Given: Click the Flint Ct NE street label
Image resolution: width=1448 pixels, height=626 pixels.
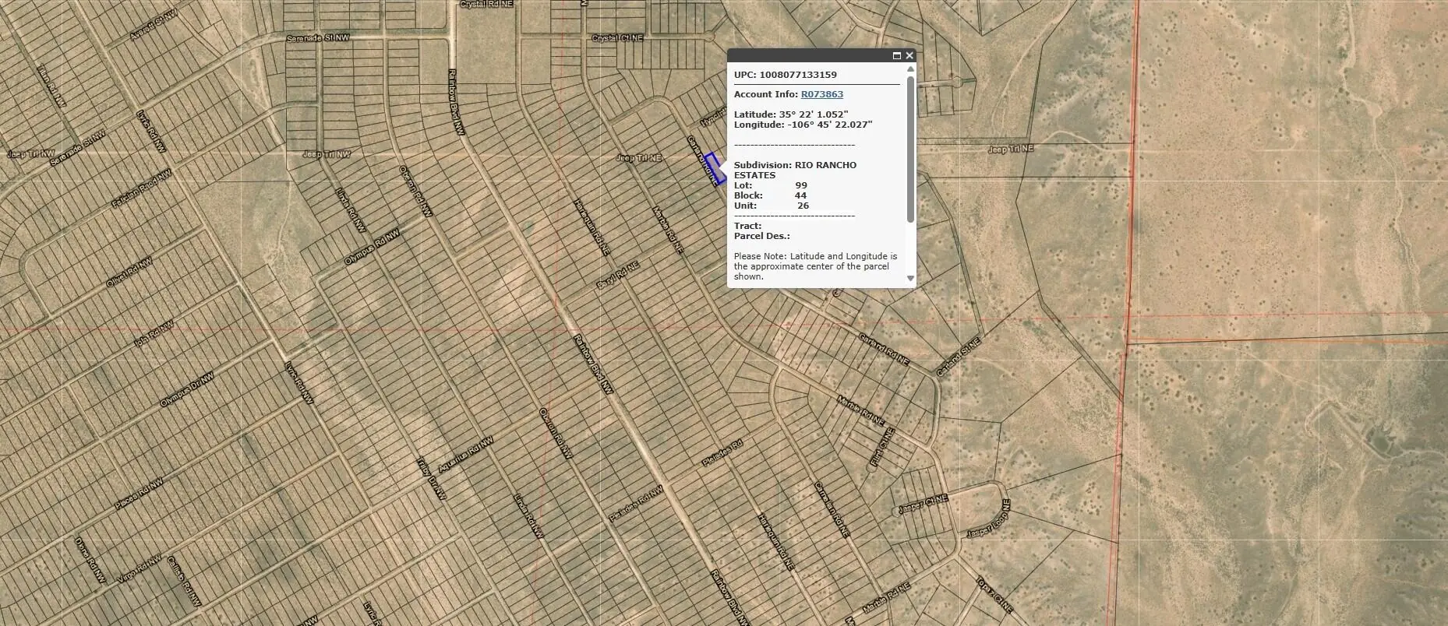Looking at the screenshot, I should tap(881, 447).
